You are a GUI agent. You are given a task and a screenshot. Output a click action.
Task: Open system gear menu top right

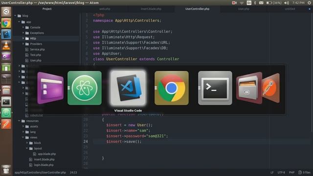tap(309, 3)
